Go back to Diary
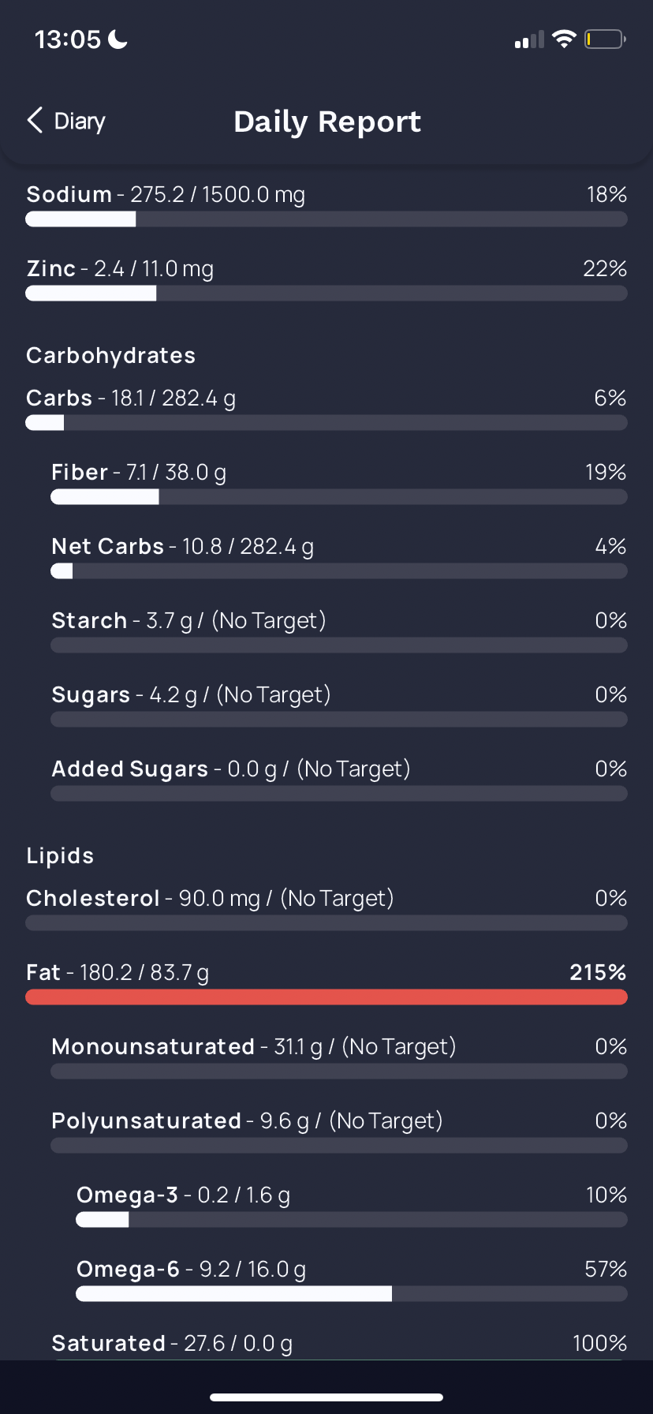Viewport: 653px width, 1414px height. pos(66,121)
